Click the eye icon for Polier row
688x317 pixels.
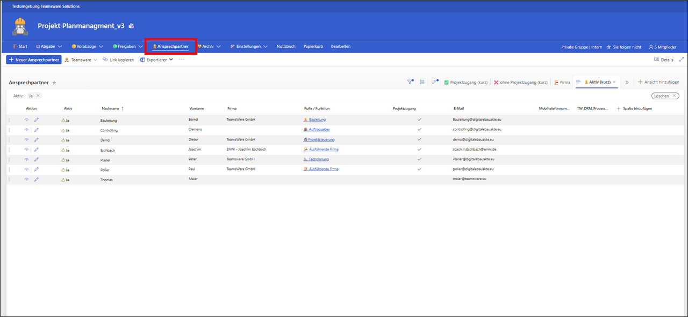click(x=26, y=169)
